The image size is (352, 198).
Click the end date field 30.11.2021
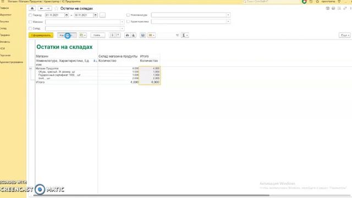coord(84,15)
